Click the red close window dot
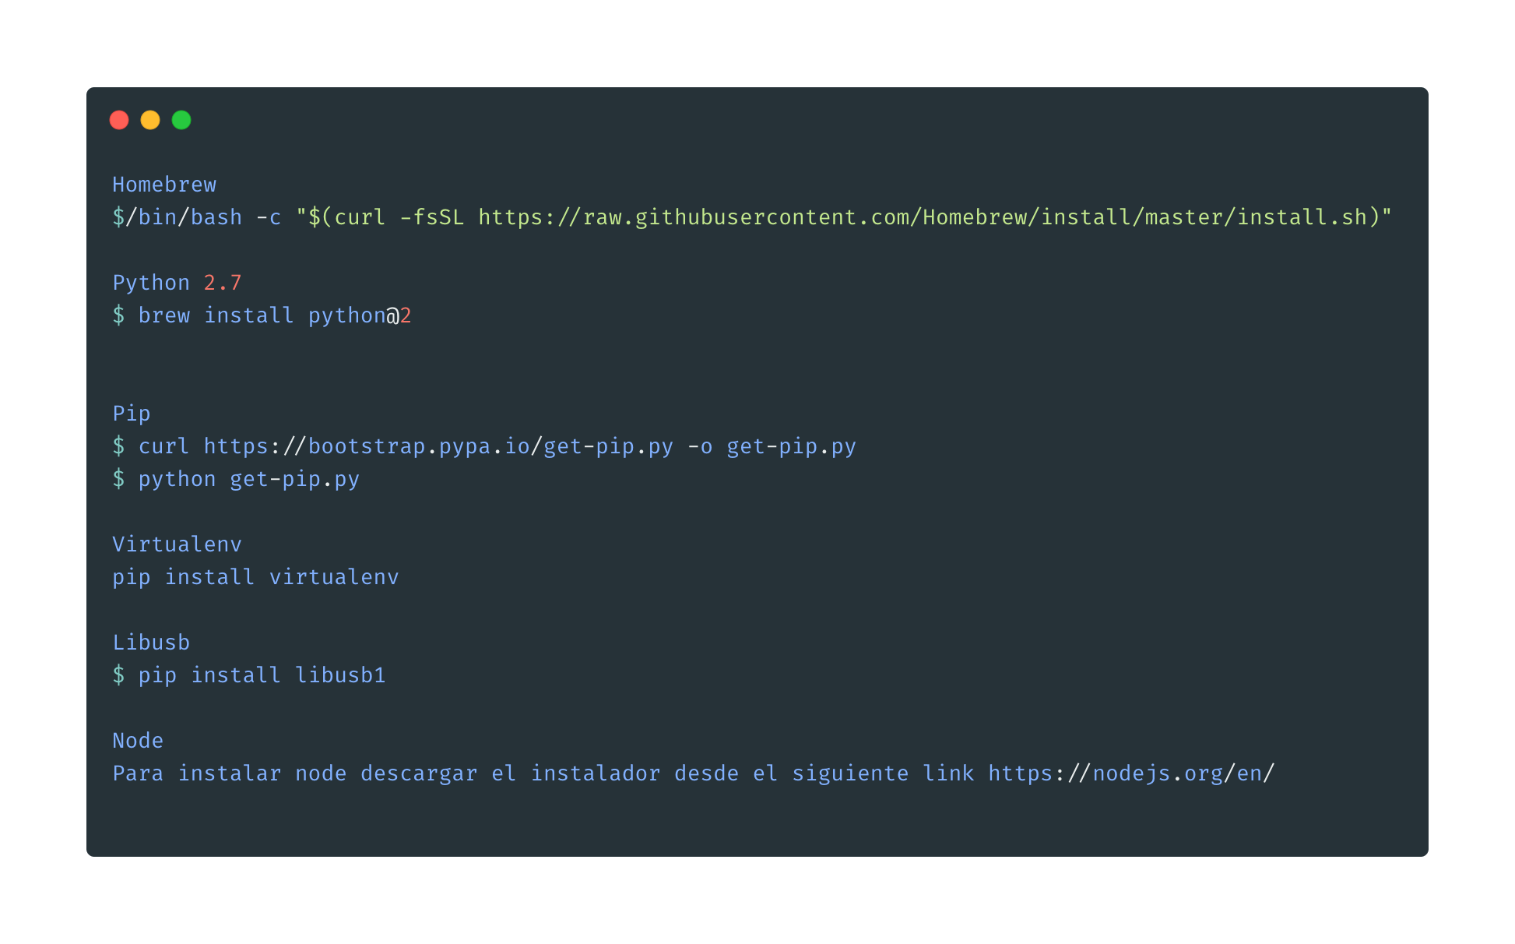 tap(119, 120)
